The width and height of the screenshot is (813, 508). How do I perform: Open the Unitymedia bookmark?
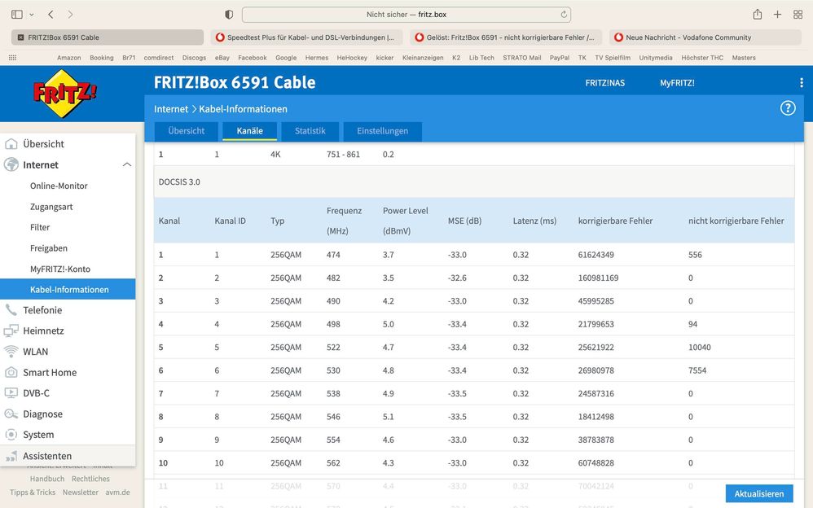click(656, 58)
